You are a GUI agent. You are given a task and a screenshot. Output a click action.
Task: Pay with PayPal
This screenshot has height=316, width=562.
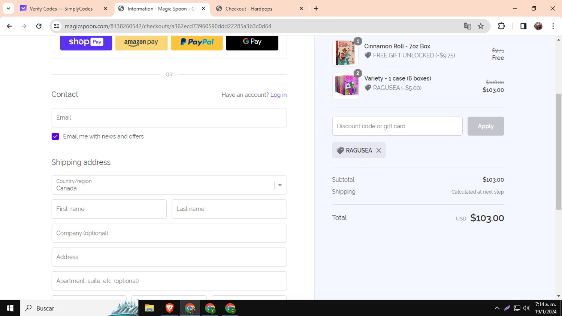point(197,42)
